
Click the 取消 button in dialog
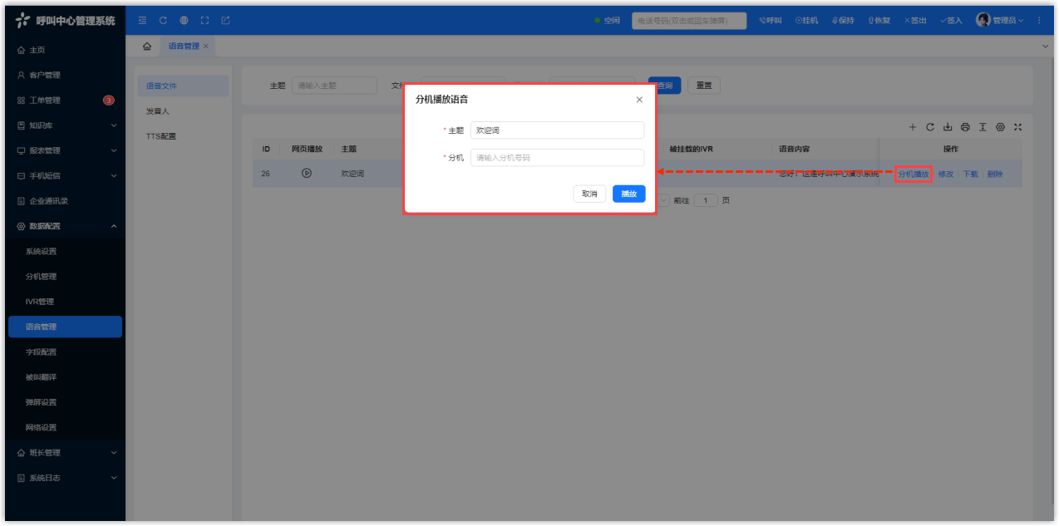[589, 194]
